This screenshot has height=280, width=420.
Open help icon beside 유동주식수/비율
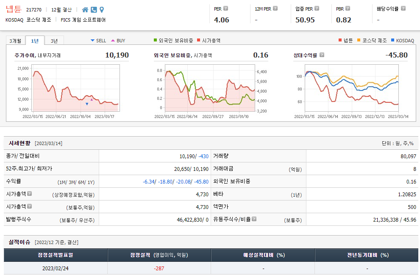tap(254, 219)
